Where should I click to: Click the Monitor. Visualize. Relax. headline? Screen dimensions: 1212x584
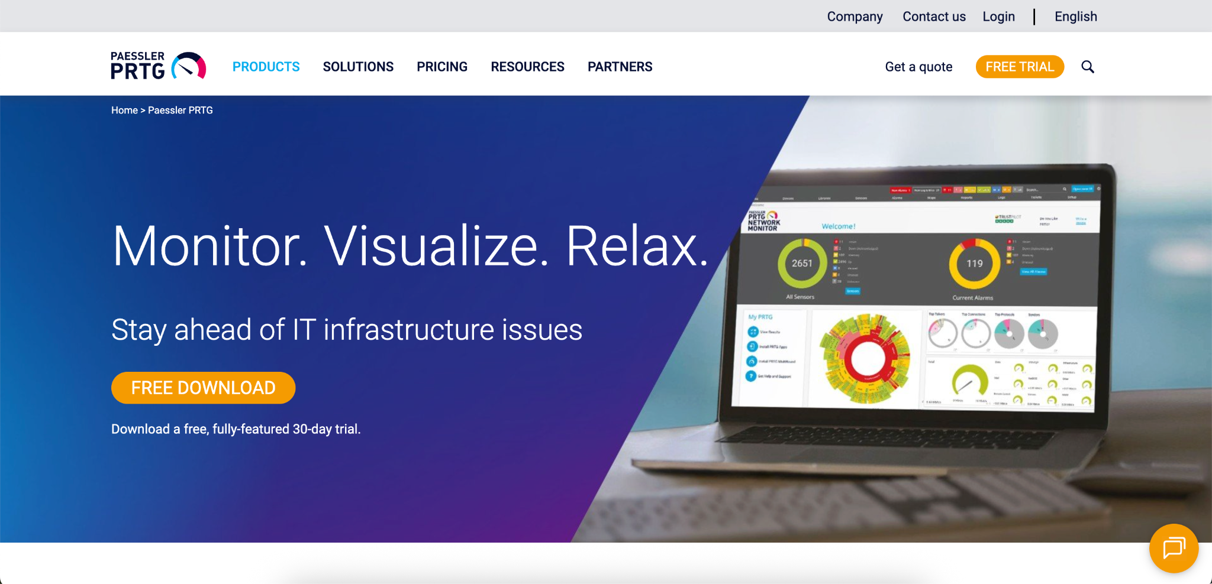[410, 246]
